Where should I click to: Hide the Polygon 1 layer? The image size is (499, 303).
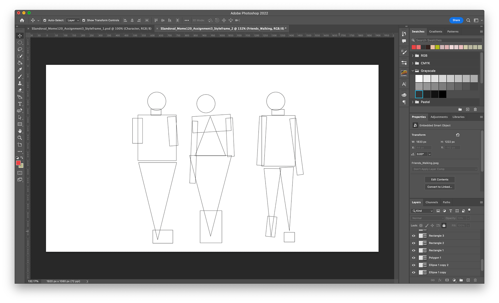click(413, 258)
